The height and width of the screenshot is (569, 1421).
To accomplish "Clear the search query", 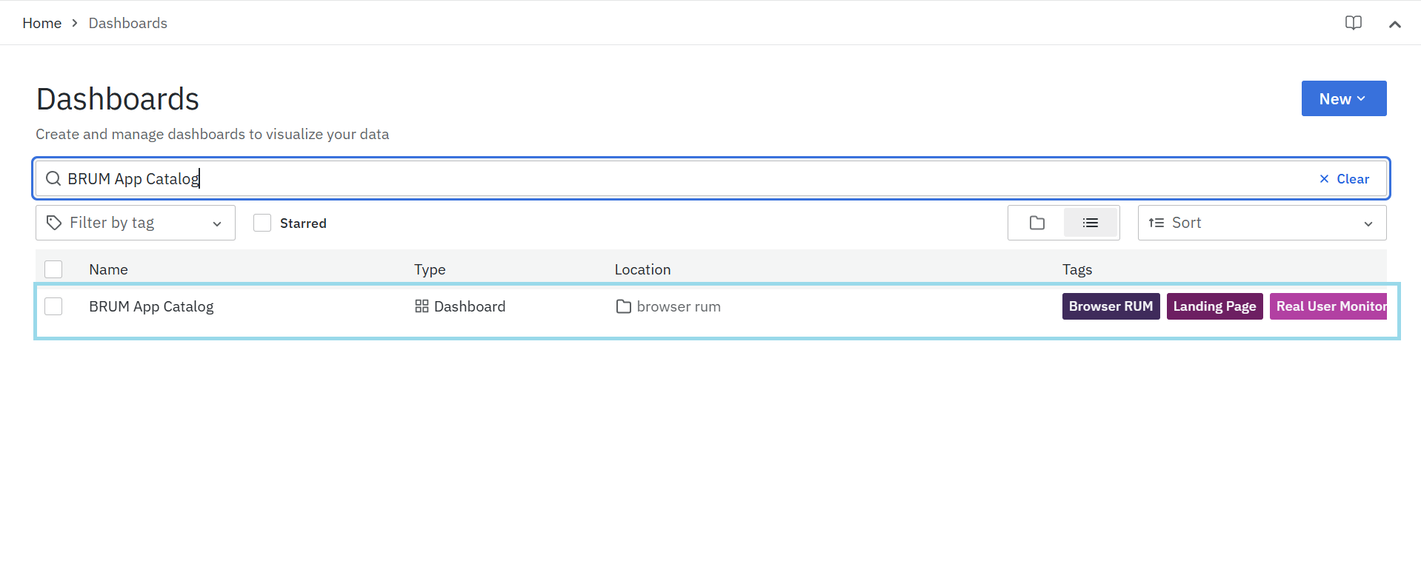I will pos(1344,179).
